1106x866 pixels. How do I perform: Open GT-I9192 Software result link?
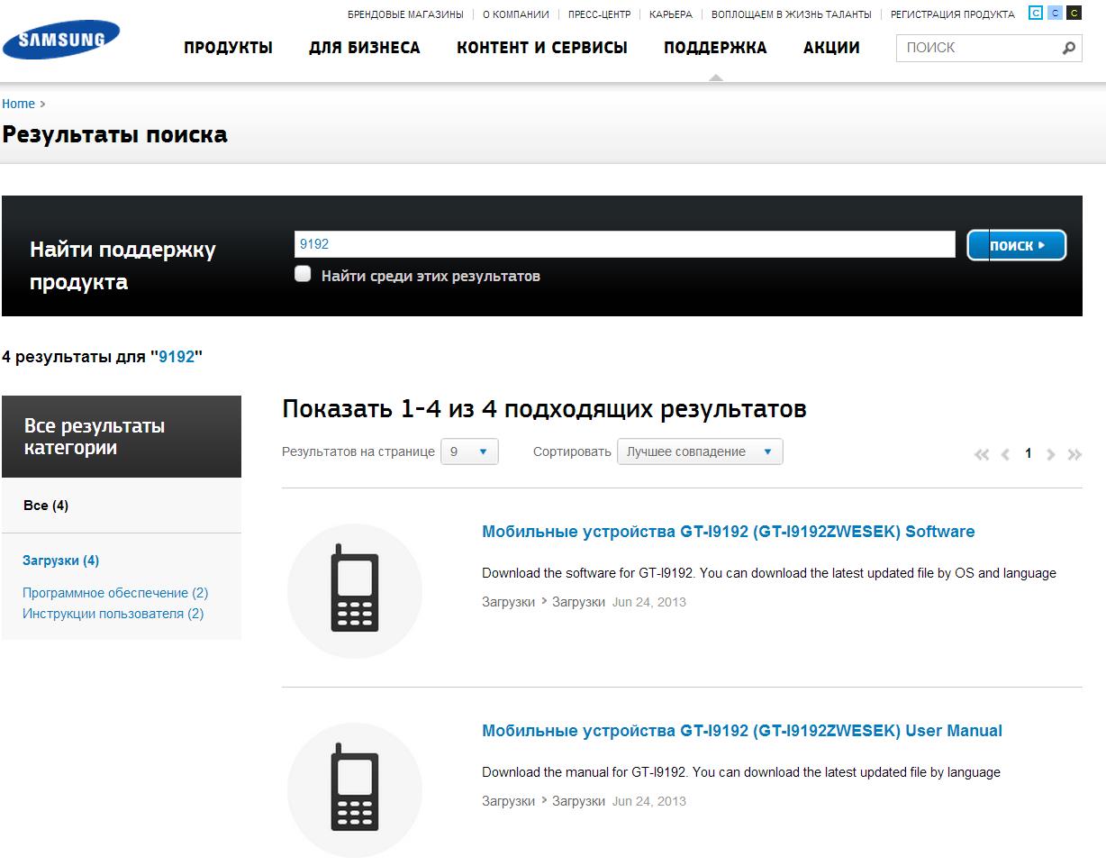click(x=728, y=532)
